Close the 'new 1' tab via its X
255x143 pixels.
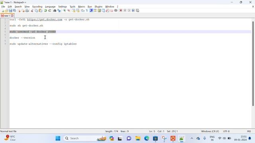12,16
